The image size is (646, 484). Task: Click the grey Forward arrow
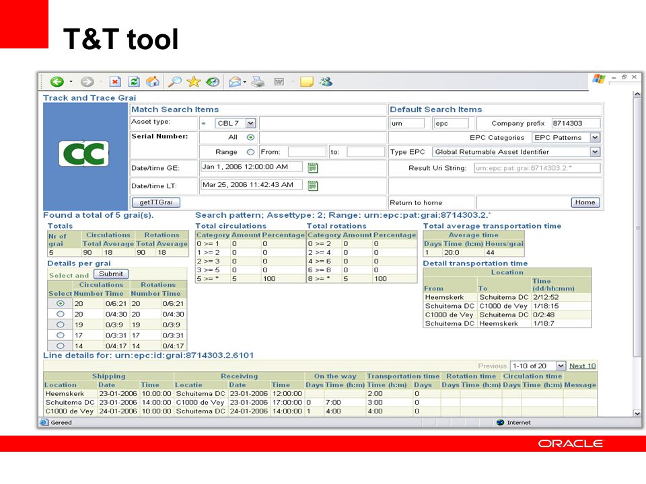87,81
